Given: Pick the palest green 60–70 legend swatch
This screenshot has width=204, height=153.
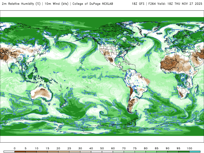Looking at the screenshot, I should (x=118, y=152).
